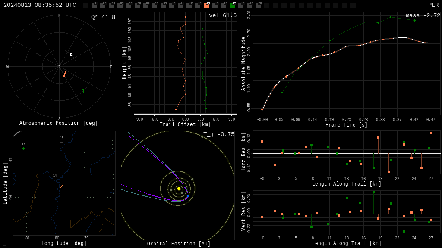Click the Earth blue dot on orbit plot
The image size is (442, 248).
tap(188, 196)
